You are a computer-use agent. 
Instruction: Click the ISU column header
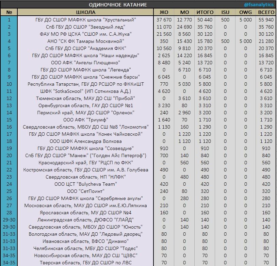click(225, 12)
